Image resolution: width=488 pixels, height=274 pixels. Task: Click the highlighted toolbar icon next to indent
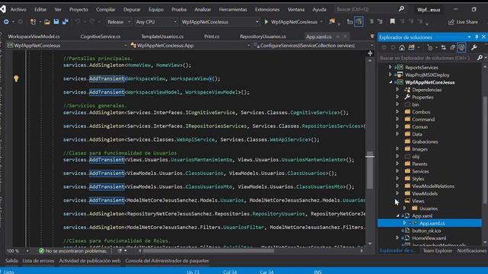(358, 22)
